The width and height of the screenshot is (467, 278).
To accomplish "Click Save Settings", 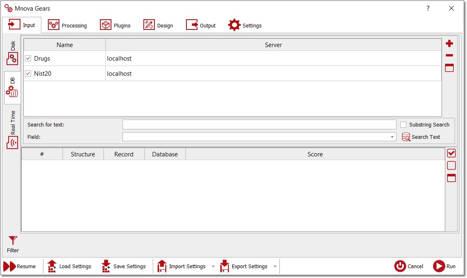I will [x=124, y=267].
